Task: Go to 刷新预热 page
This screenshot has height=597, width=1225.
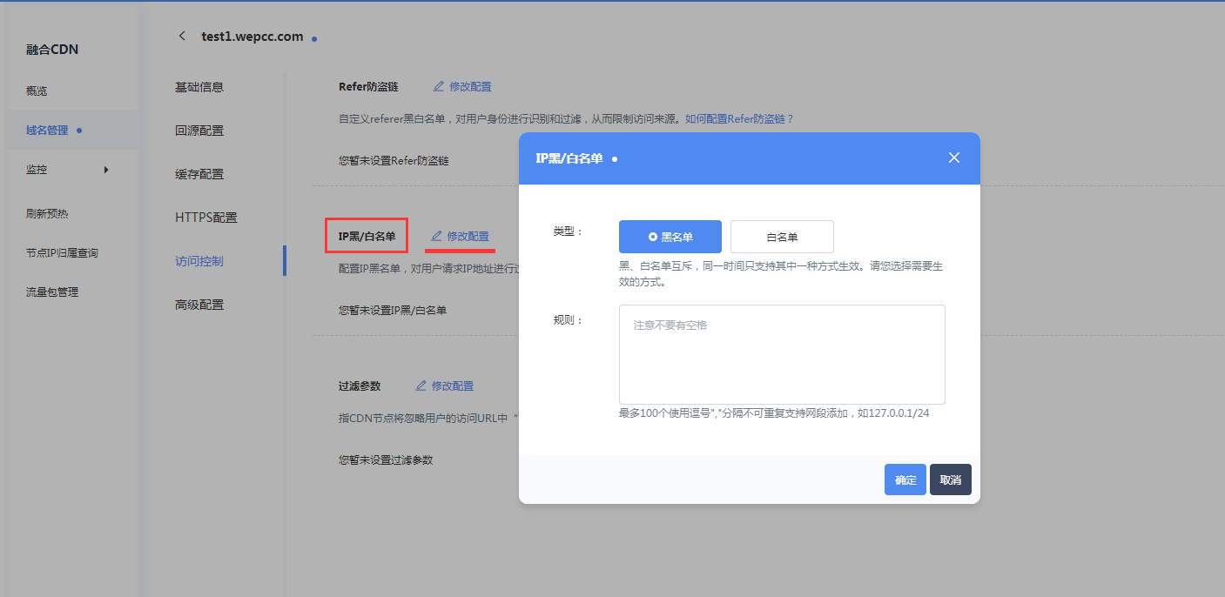Action: 47,214
